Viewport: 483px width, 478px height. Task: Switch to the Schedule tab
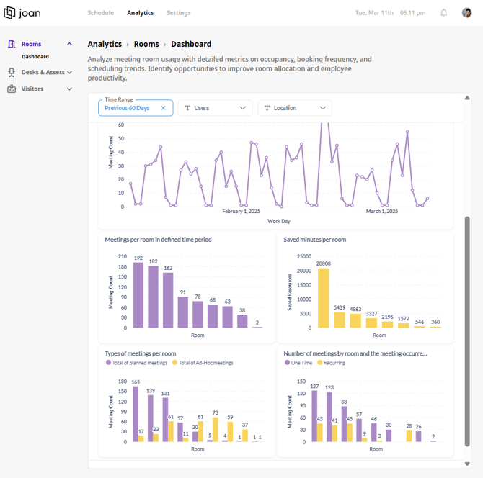101,13
